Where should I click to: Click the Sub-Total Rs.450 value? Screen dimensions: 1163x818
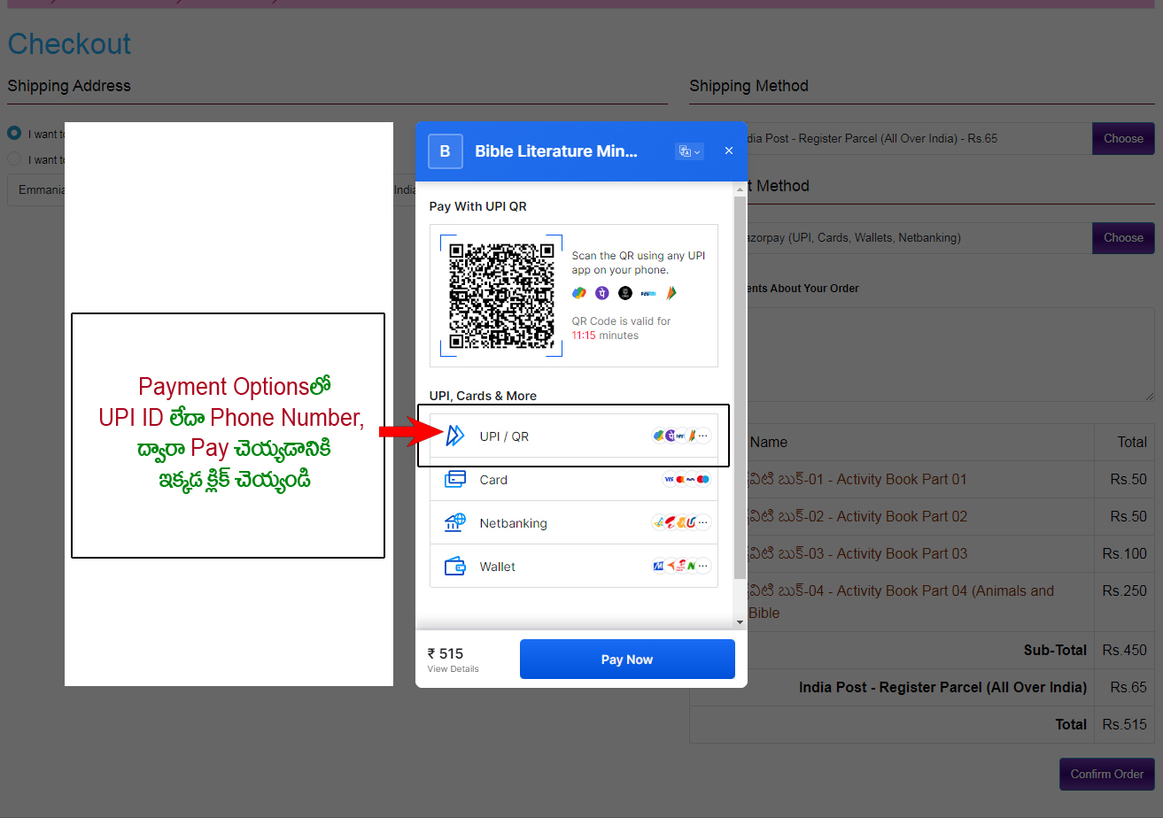pyautogui.click(x=1124, y=650)
